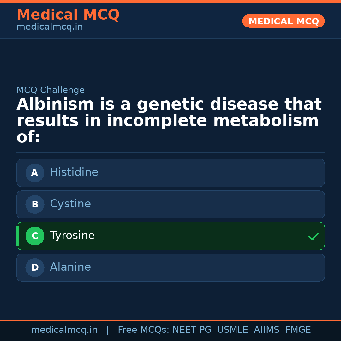This screenshot has height=341, width=341.
Task: Select the Histidine answer text
Action: [x=74, y=172]
